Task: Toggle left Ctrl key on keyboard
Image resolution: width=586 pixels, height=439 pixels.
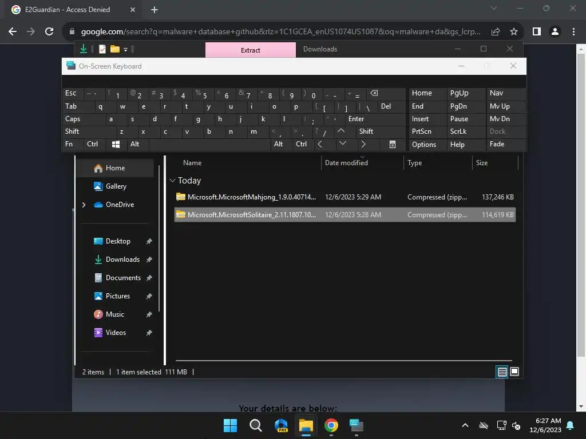Action: pyautogui.click(x=95, y=145)
